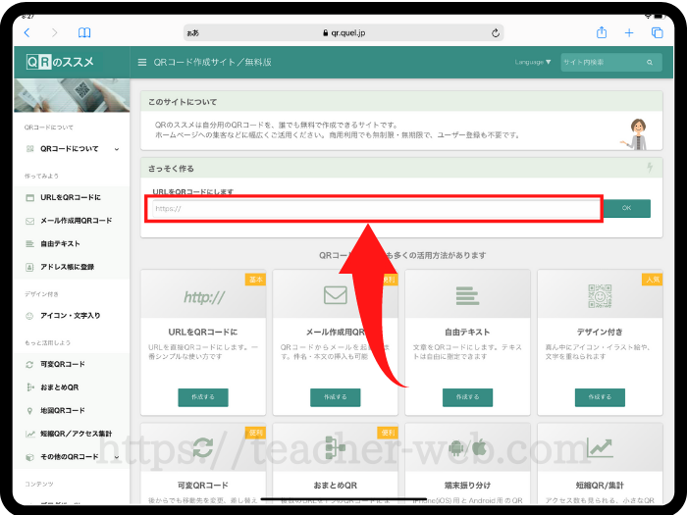Click the chart icon on the 短縮QR/集計 card
The width and height of the screenshot is (687, 515).
(600, 447)
